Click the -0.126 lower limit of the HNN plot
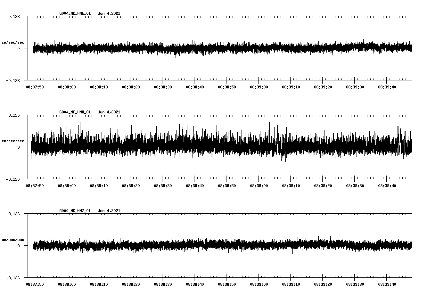The image size is (435, 296). (13, 179)
